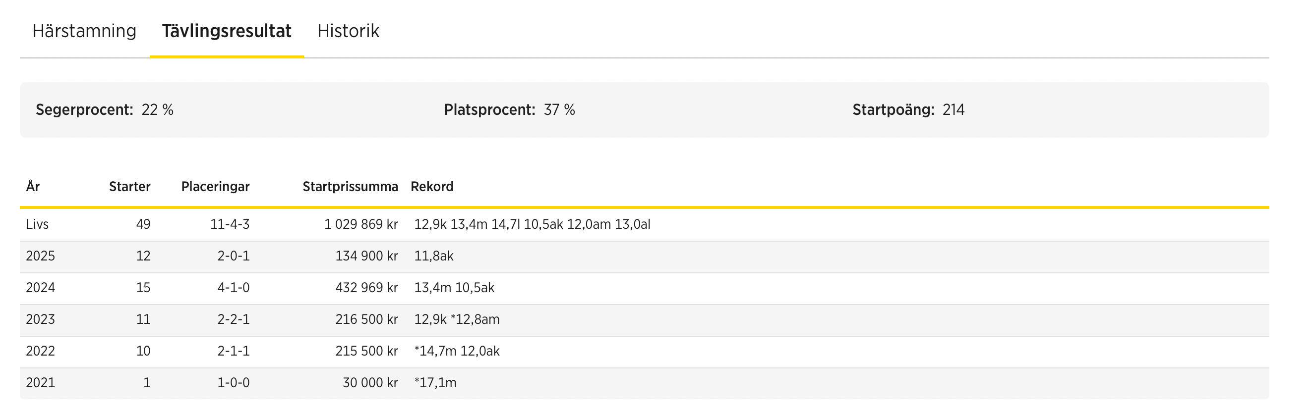Select the Livs row label
This screenshot has height=412, width=1312.
[x=37, y=224]
